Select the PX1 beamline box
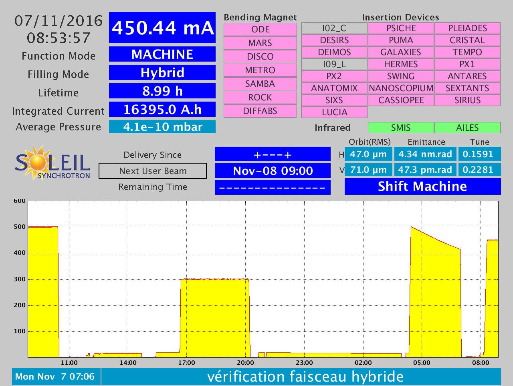This screenshot has height=386, width=513. tap(467, 64)
